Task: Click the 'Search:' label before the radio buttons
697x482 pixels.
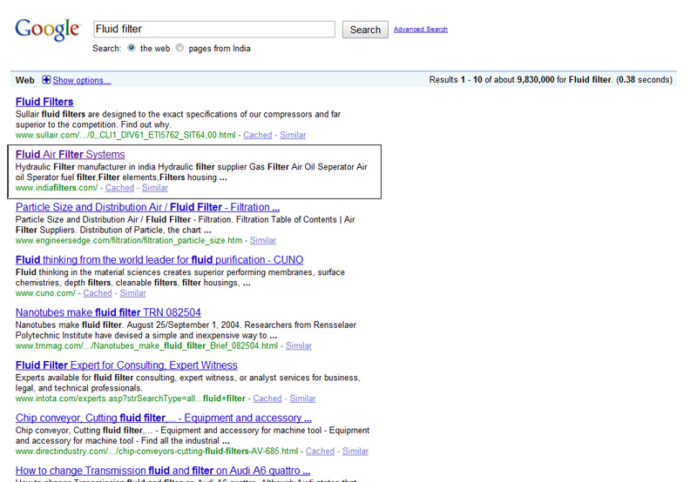Action: tap(106, 49)
